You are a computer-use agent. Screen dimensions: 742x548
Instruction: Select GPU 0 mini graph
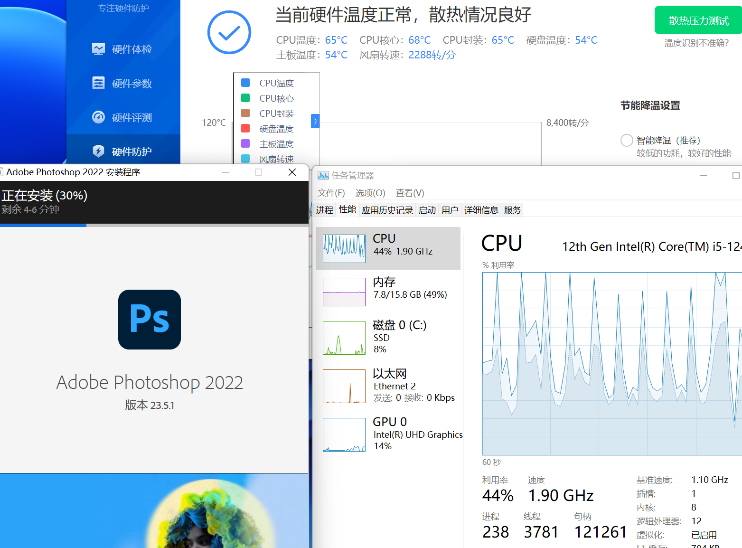coord(344,435)
